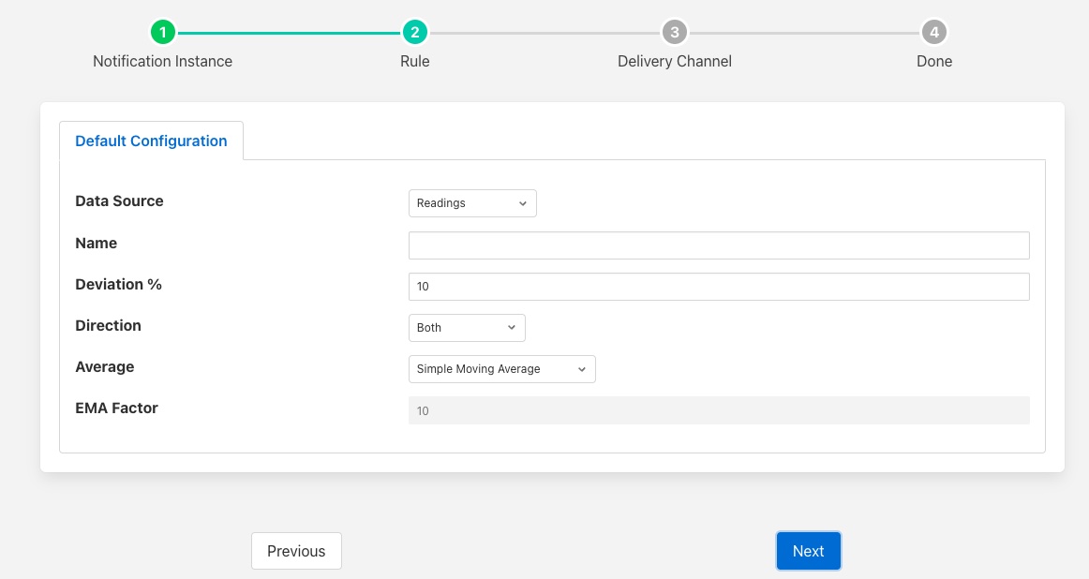Select the Notification Instance step label

[x=162, y=61]
